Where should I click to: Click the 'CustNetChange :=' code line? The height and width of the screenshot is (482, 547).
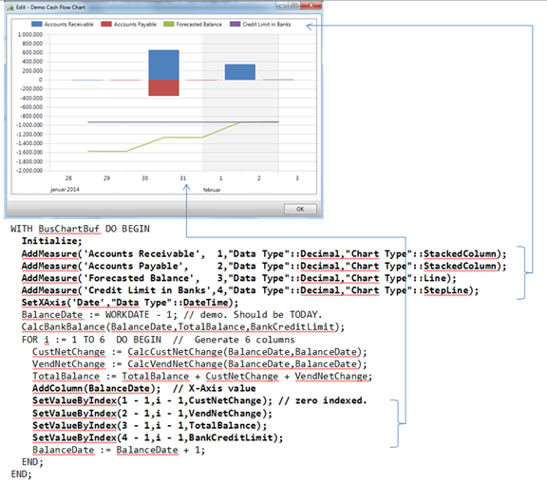[199, 352]
